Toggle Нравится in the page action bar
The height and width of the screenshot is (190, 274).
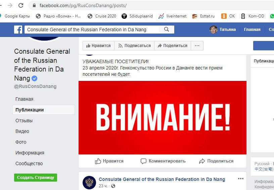(x=99, y=46)
